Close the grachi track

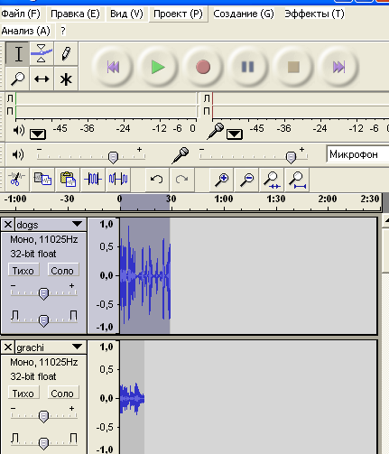8,347
